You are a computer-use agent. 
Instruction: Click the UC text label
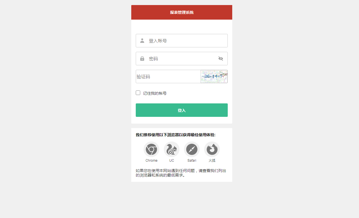point(172,161)
